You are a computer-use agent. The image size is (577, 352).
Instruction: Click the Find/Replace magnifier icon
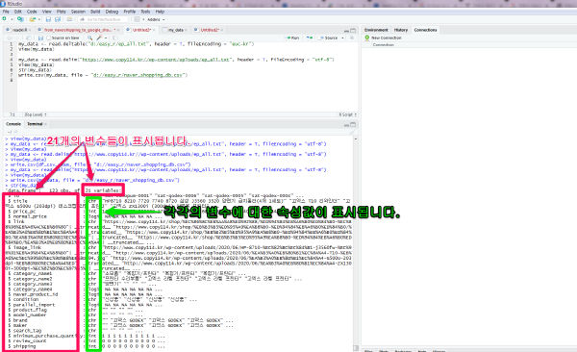tap(89, 38)
